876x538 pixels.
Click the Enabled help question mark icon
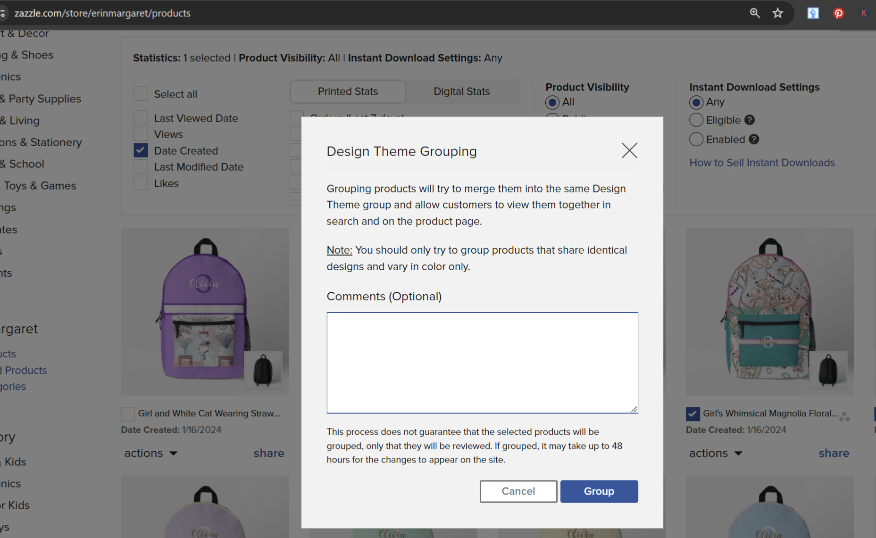pyautogui.click(x=754, y=140)
